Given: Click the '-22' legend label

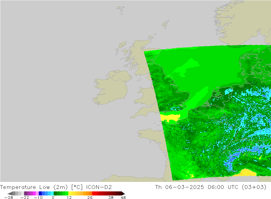Looking at the screenshot, I should pyautogui.click(x=25, y=198).
